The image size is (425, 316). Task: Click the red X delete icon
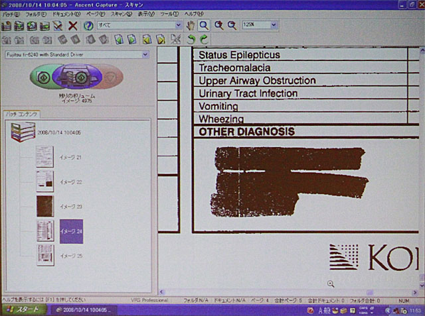pos(72,26)
